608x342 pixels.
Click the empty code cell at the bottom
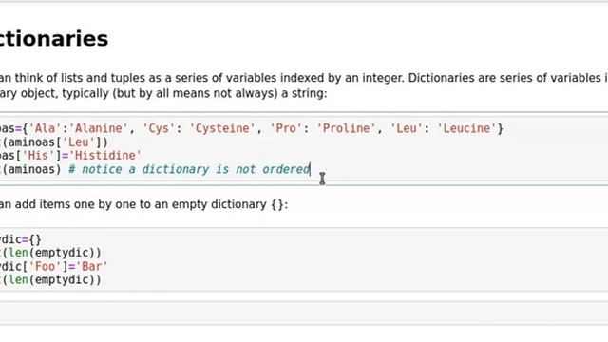[x=304, y=313]
